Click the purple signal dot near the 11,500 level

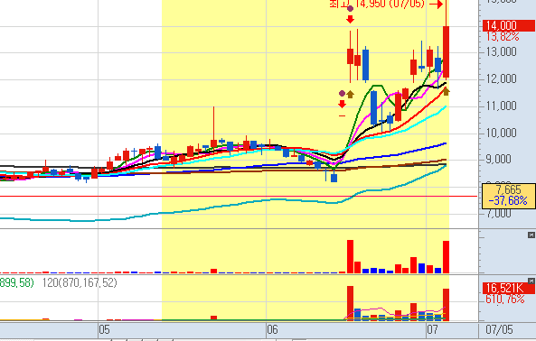tap(343, 93)
